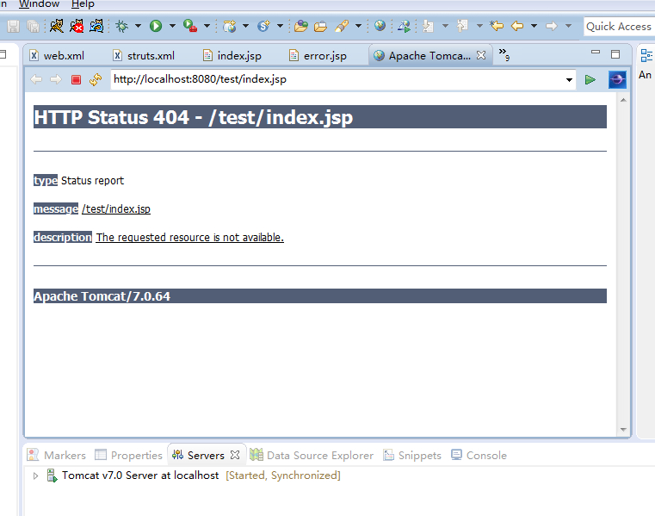Viewport: 655px width, 516px height.
Task: Close the Apache Tomcat browser tab
Action: click(x=481, y=55)
